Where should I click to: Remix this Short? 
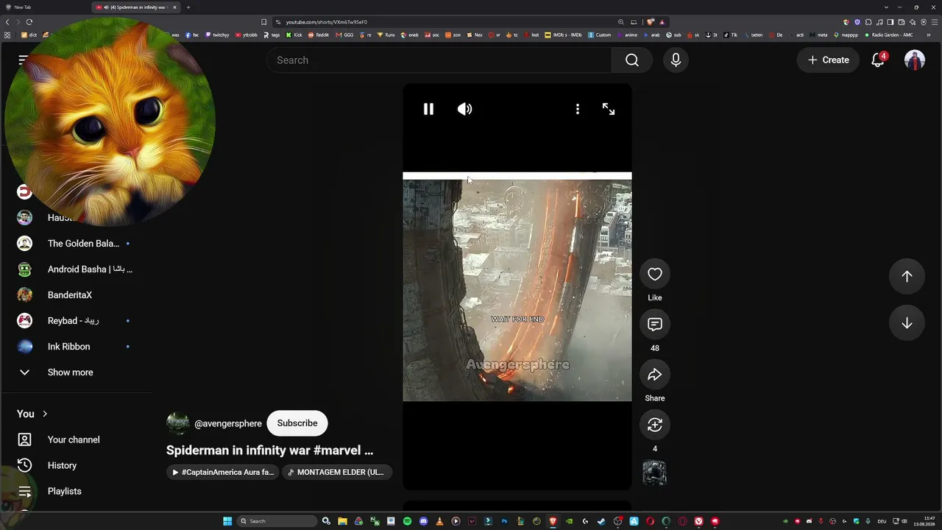(655, 425)
